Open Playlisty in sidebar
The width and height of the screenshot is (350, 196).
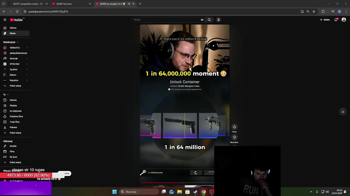[16, 105]
